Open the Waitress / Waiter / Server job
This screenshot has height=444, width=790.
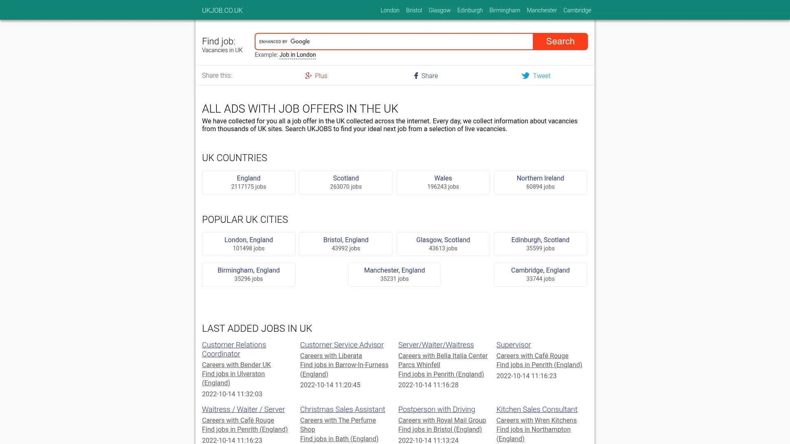(x=243, y=409)
